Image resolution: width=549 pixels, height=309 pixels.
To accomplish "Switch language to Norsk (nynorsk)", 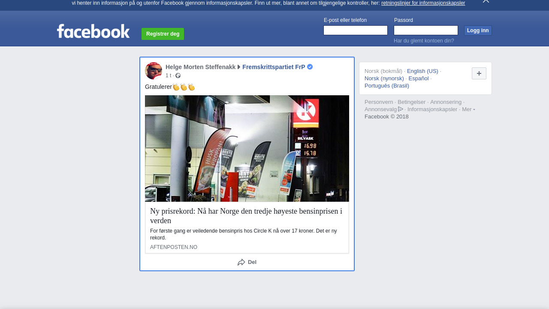I will pyautogui.click(x=384, y=79).
